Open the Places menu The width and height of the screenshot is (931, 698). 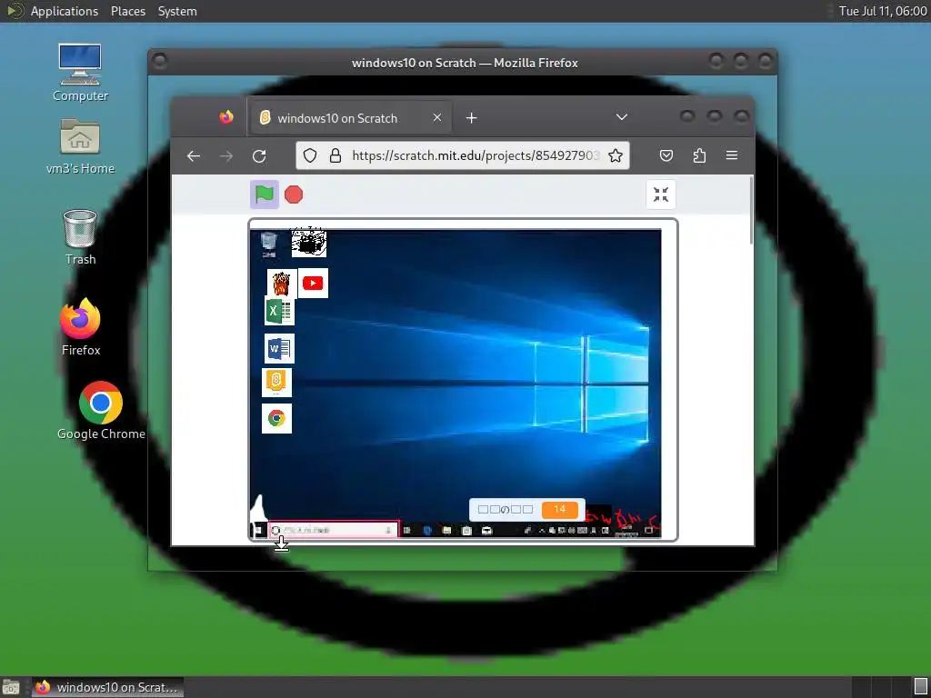click(x=127, y=11)
